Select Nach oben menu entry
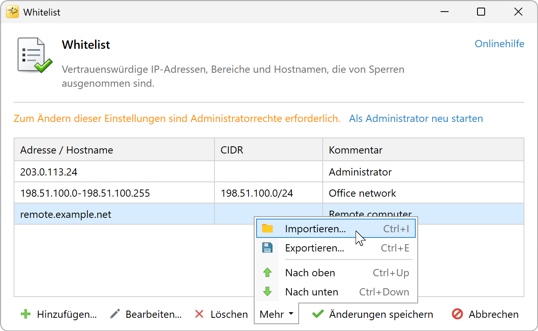This screenshot has height=331, width=538. (x=336, y=273)
